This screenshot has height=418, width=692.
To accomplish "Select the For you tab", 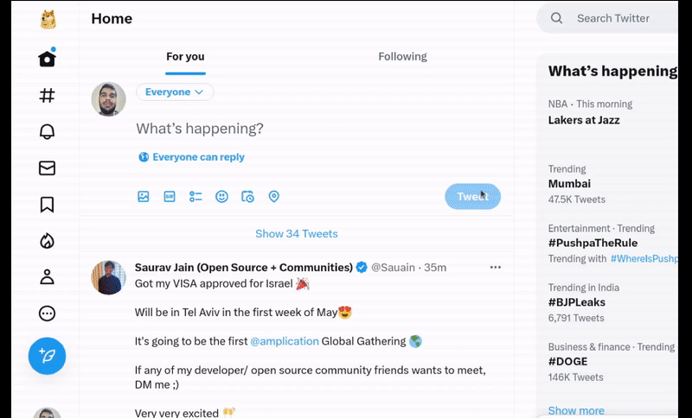I will (185, 57).
